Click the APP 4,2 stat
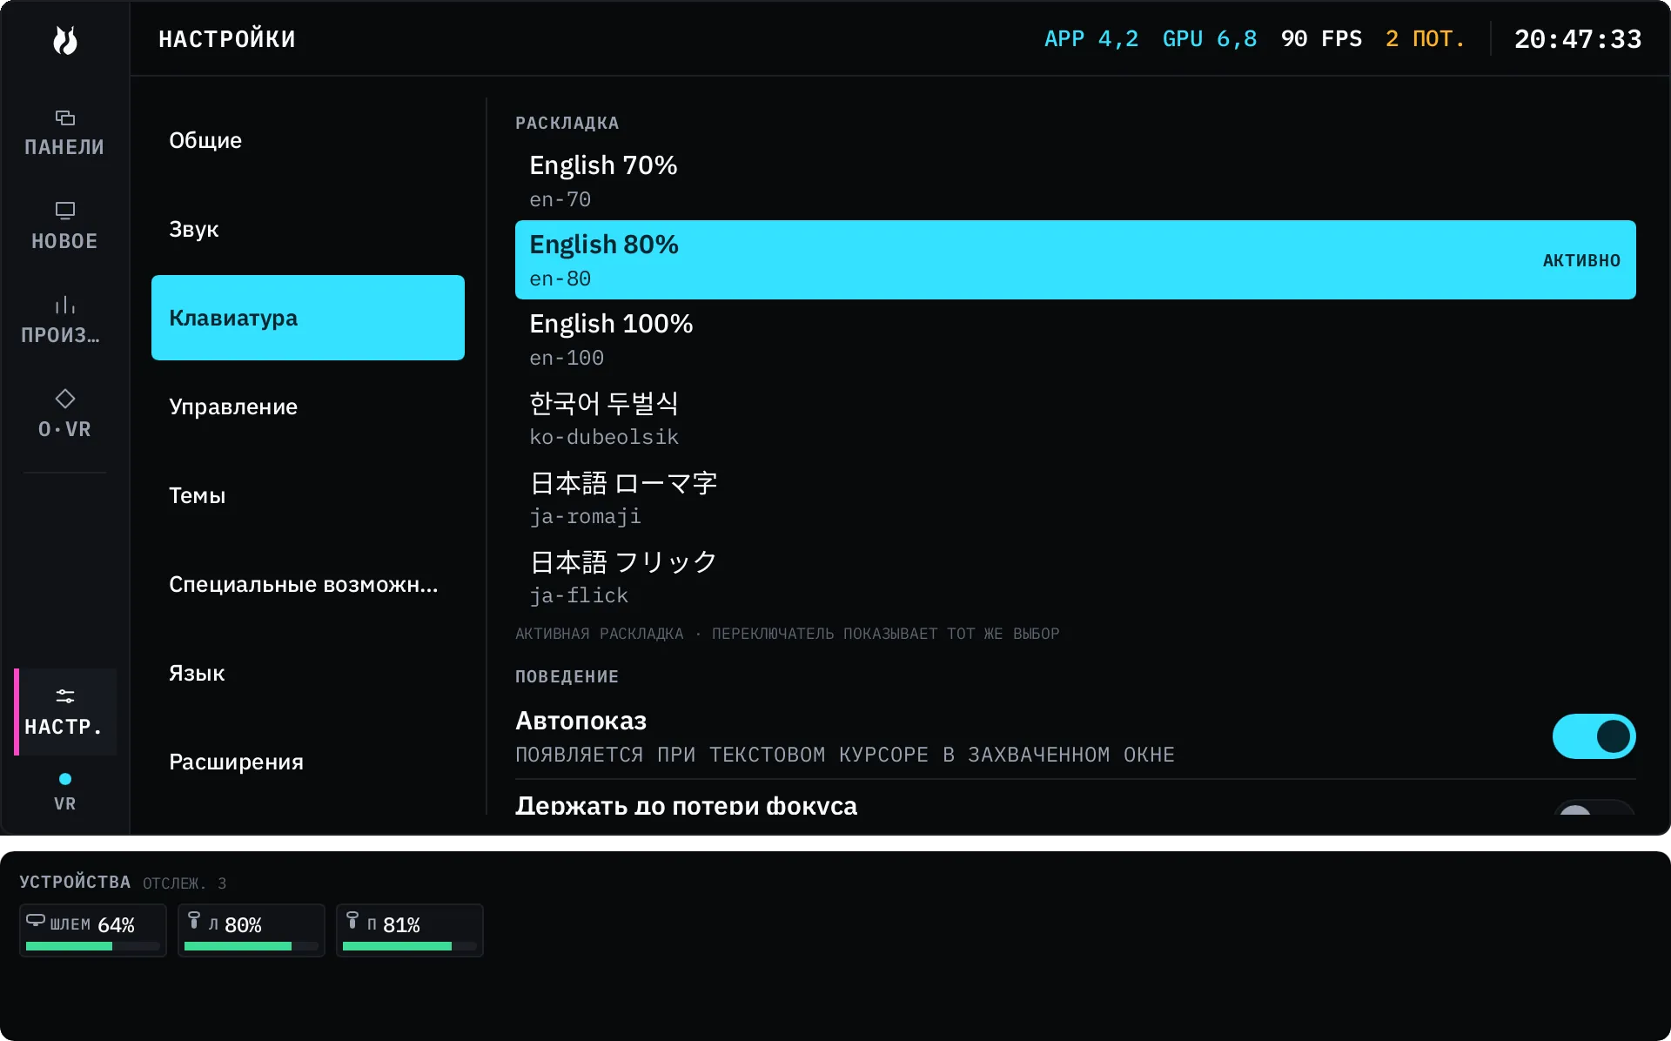This screenshot has height=1041, width=1671. coord(1091,39)
